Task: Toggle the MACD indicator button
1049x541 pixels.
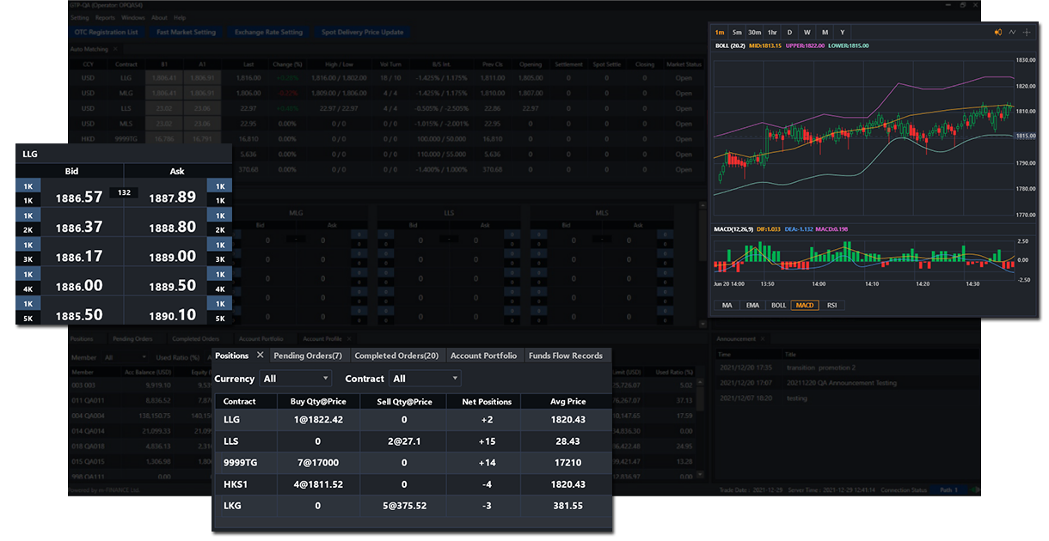Action: [x=805, y=305]
